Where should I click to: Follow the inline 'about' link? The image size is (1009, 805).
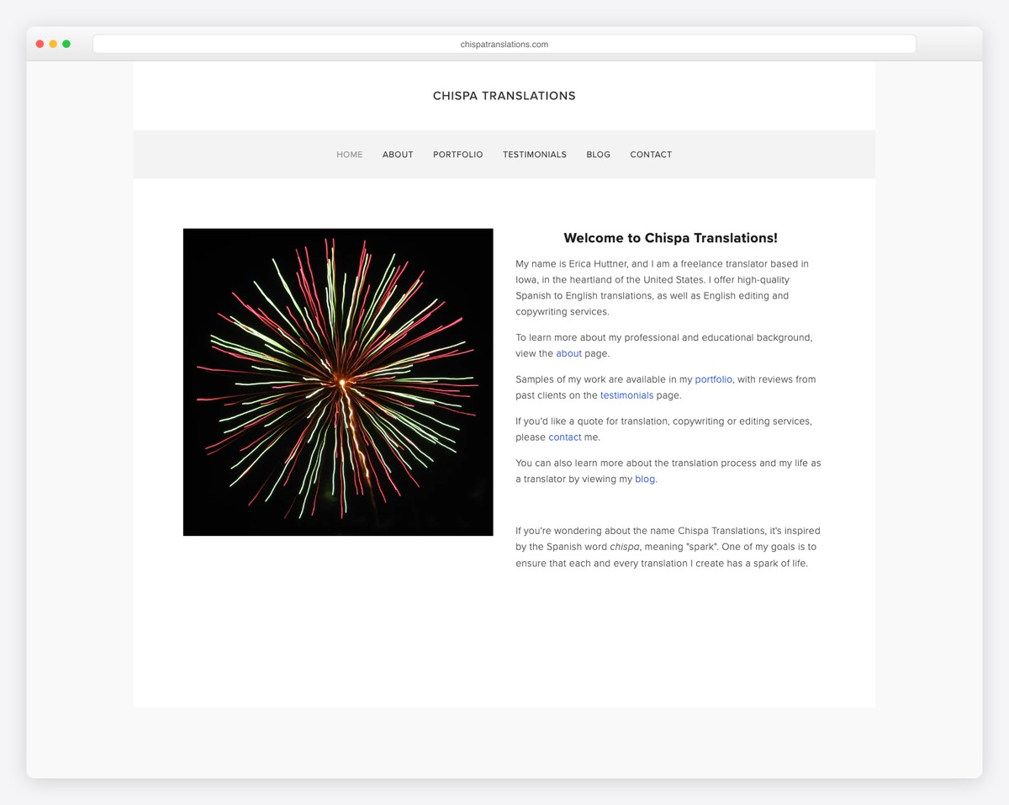point(568,353)
